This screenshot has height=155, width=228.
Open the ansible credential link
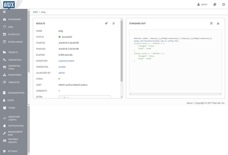coord(62,67)
